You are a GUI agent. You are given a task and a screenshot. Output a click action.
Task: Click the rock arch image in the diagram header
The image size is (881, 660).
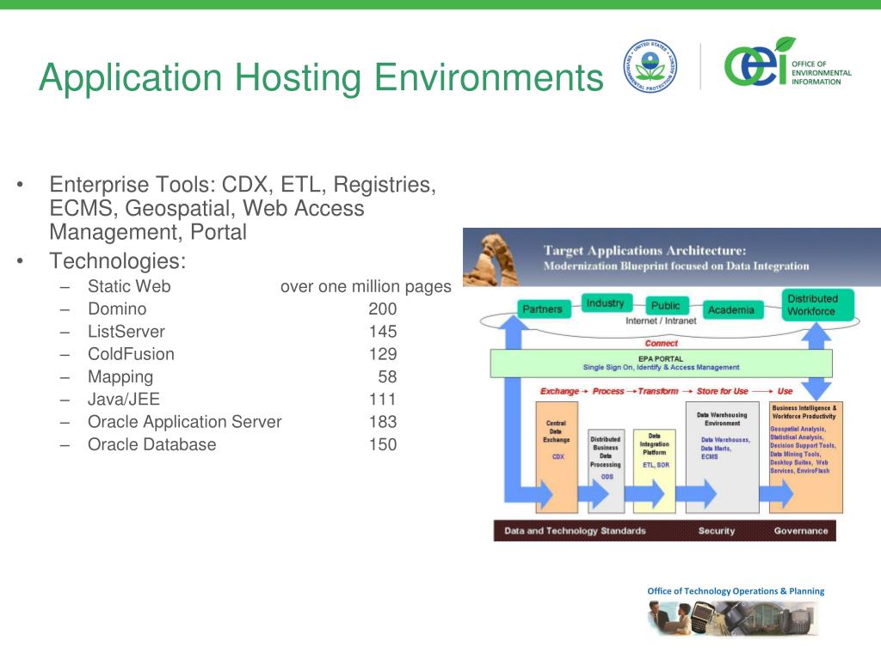491,260
